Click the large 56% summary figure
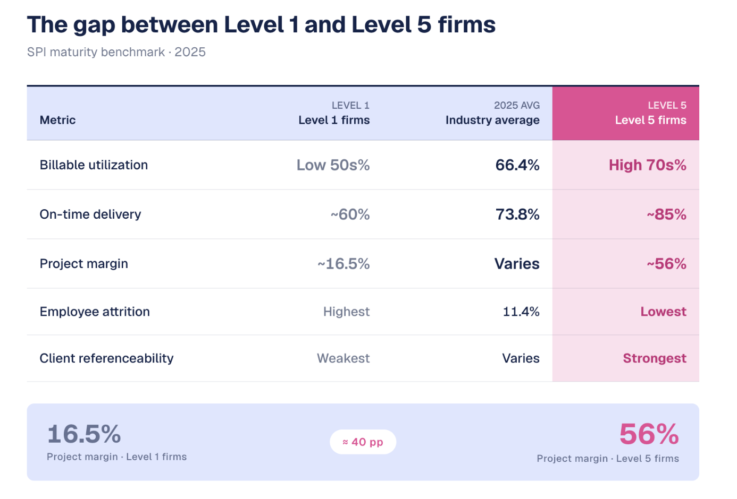This screenshot has width=737, height=499. 649,434
